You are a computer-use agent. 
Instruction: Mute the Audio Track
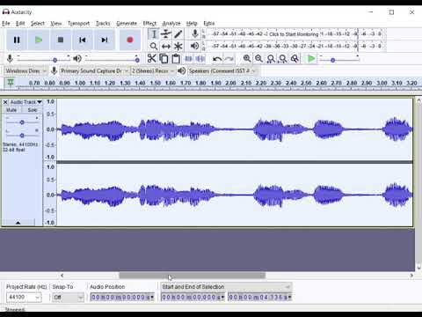[x=11, y=110]
